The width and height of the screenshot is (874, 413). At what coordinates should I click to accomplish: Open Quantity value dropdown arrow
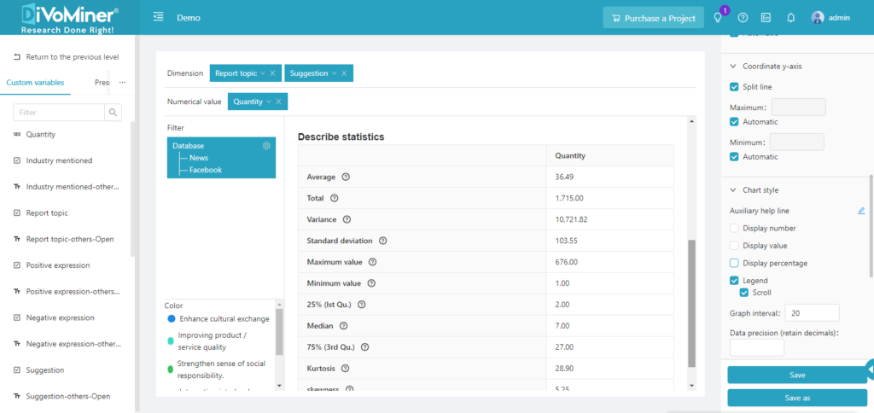tap(268, 102)
